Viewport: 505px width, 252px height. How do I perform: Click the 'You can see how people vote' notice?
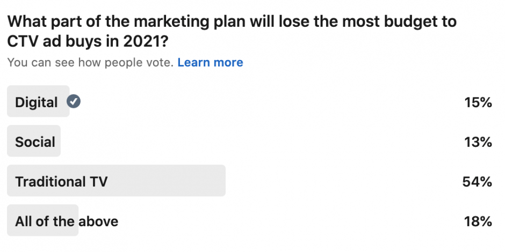[90, 62]
